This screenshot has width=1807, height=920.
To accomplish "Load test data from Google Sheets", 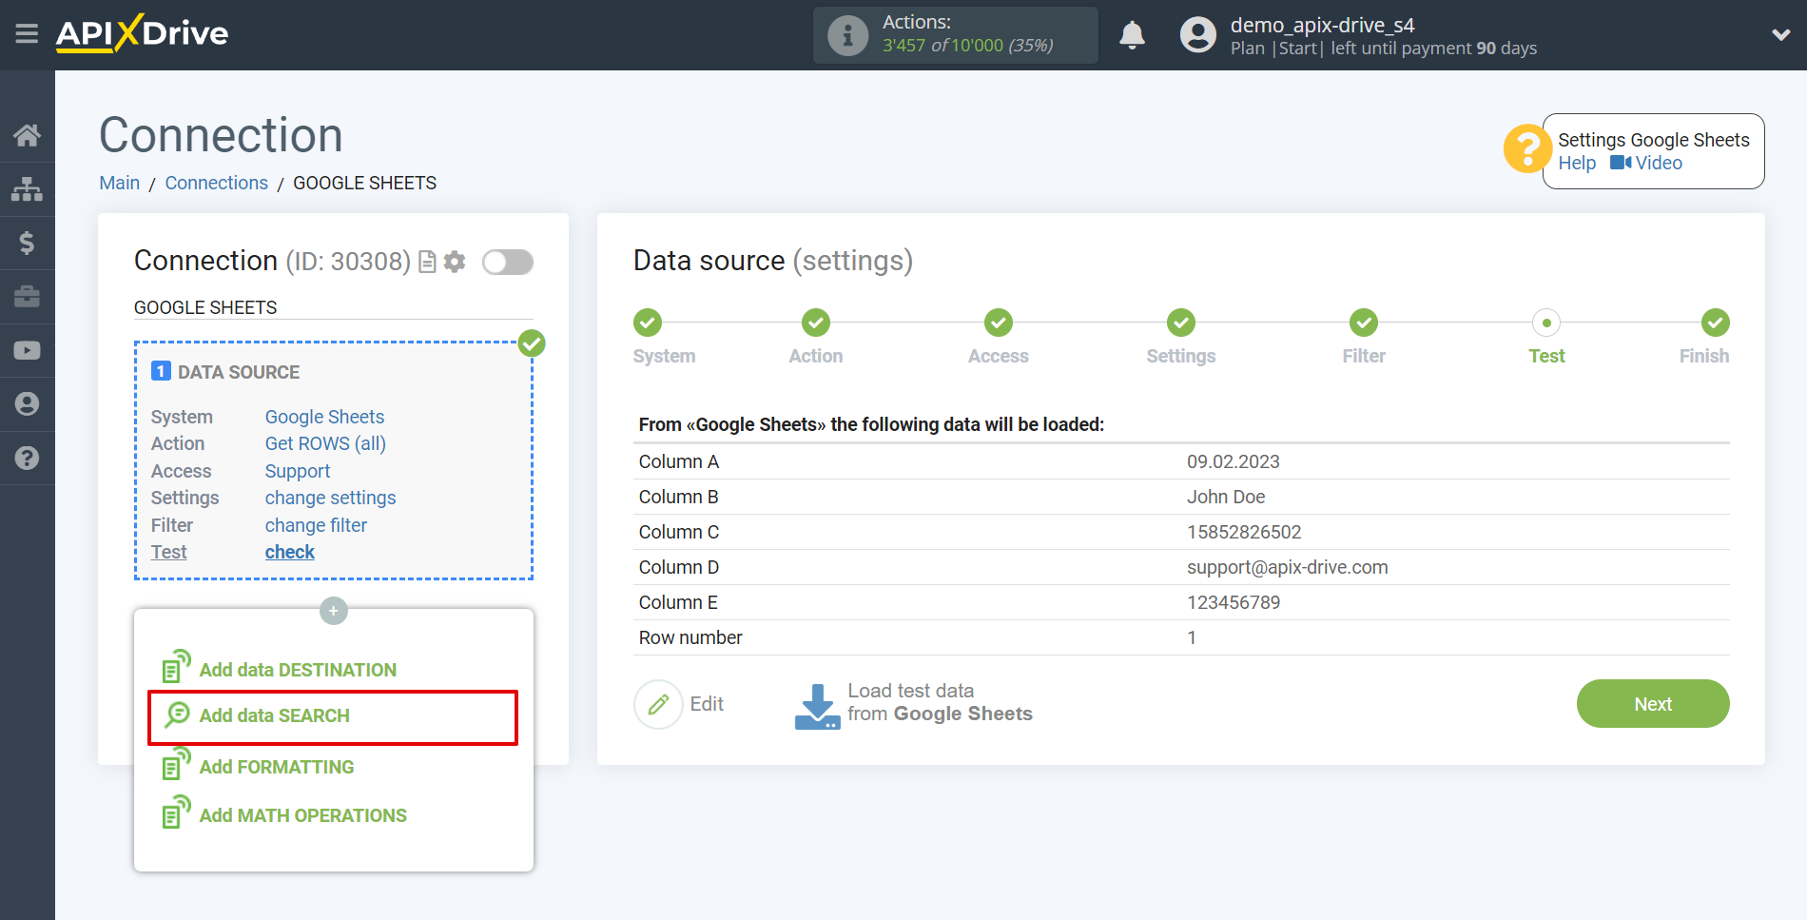I will 913,704.
